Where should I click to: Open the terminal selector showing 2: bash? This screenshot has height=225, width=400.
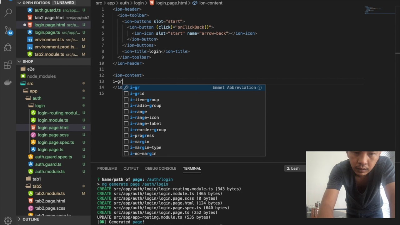(295, 168)
